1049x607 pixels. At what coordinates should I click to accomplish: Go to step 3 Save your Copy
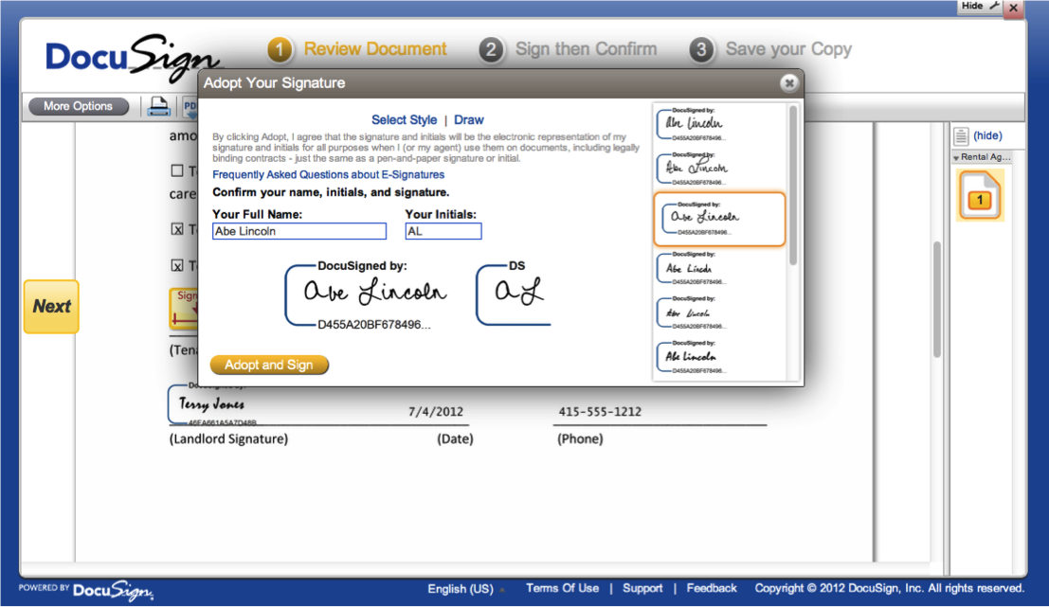[x=770, y=49]
